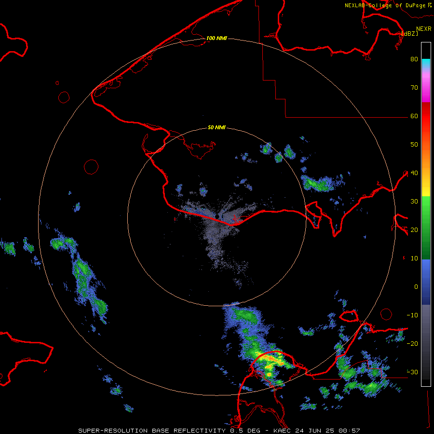Screen dimensions: 434x434
Task: Click the 10 value on the dBZ scale
Action: point(414,258)
